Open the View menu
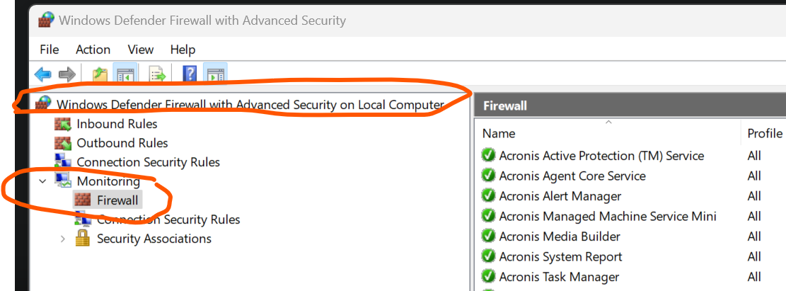786x291 pixels. (140, 50)
